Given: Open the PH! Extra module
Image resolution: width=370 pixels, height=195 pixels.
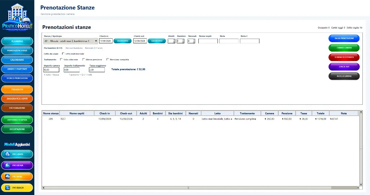Looking at the screenshot, I should click(x=17, y=165).
